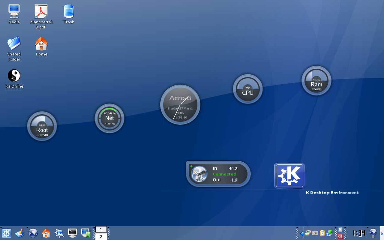The width and height of the screenshot is (384, 240).
Task: Click the '3607MB' value in Root gauge
Action: coord(42,135)
